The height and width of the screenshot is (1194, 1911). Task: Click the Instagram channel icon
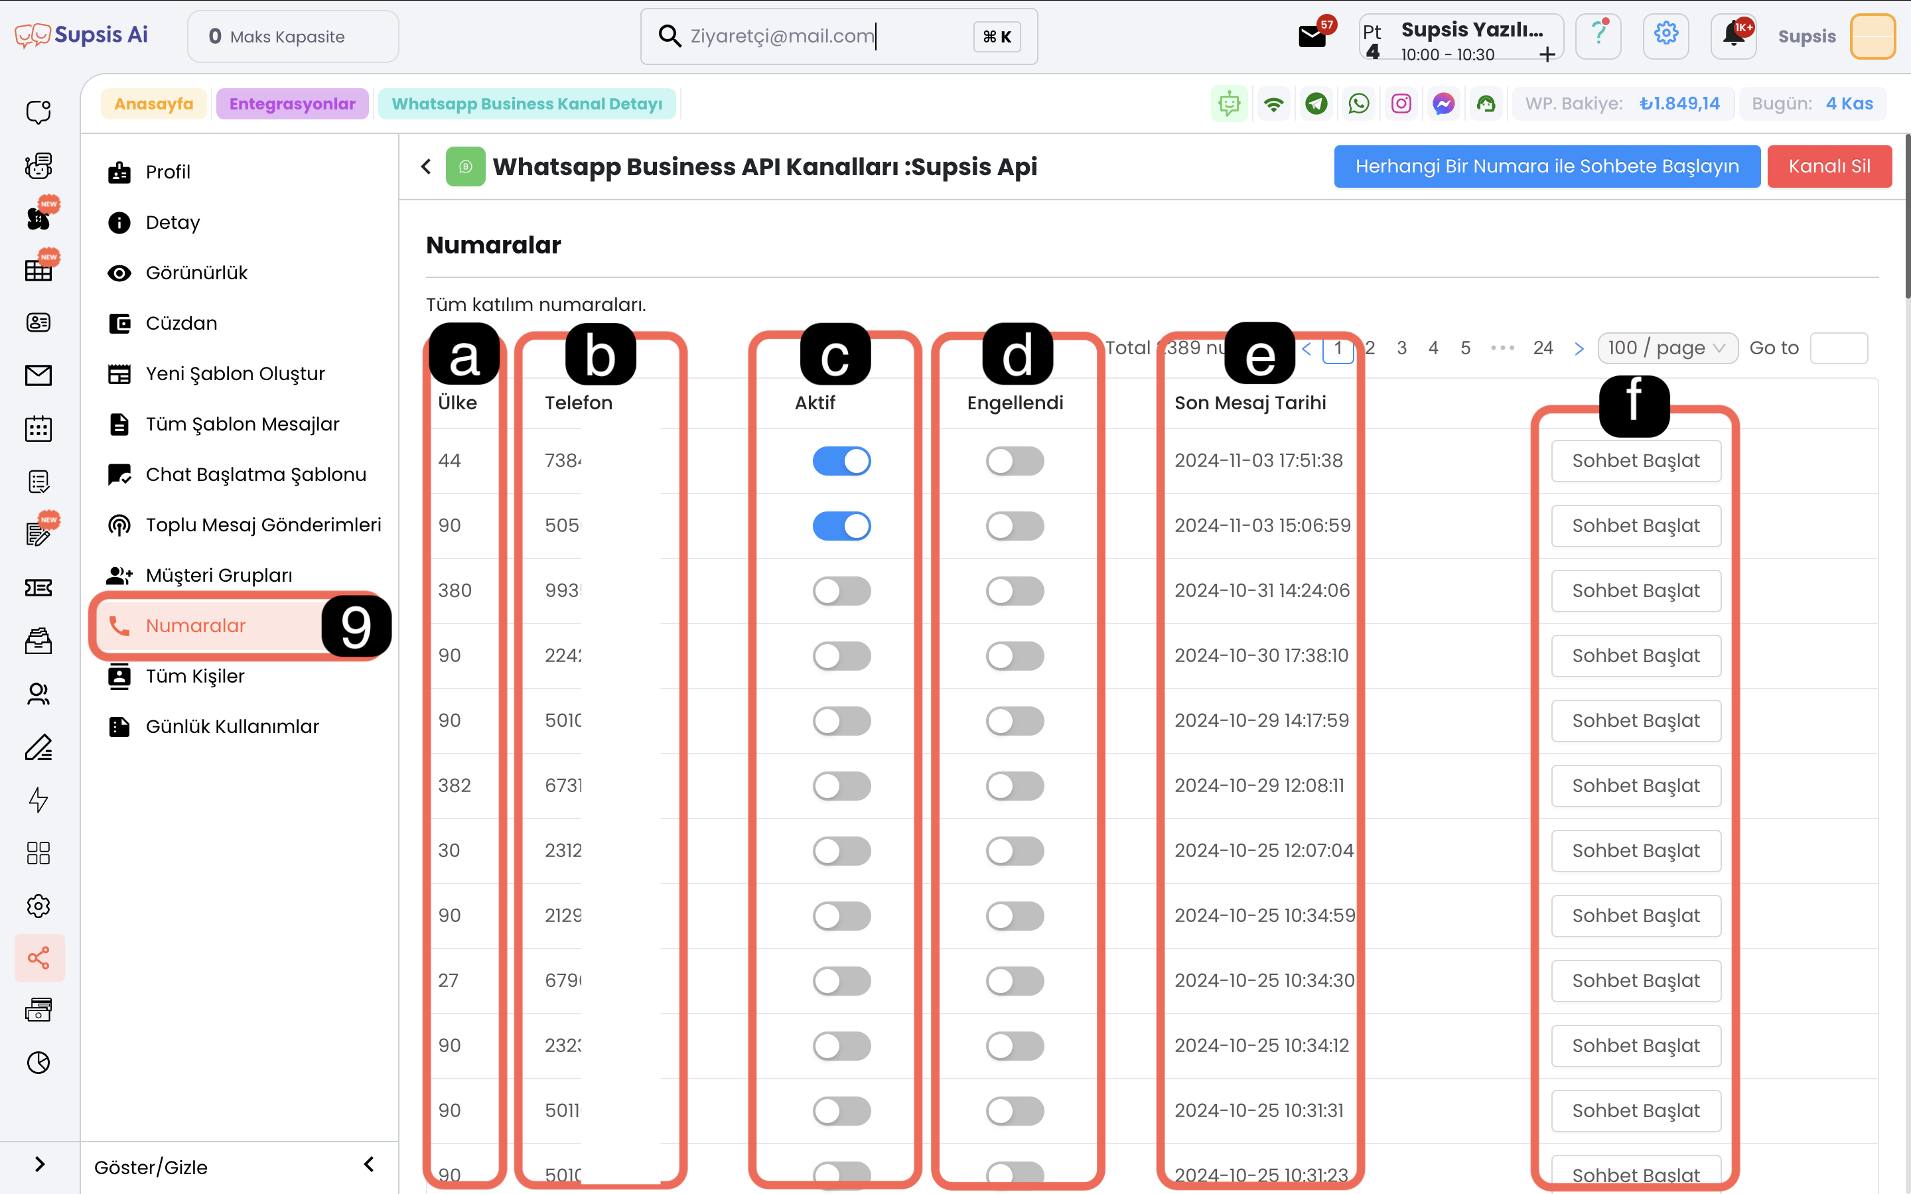click(x=1401, y=103)
